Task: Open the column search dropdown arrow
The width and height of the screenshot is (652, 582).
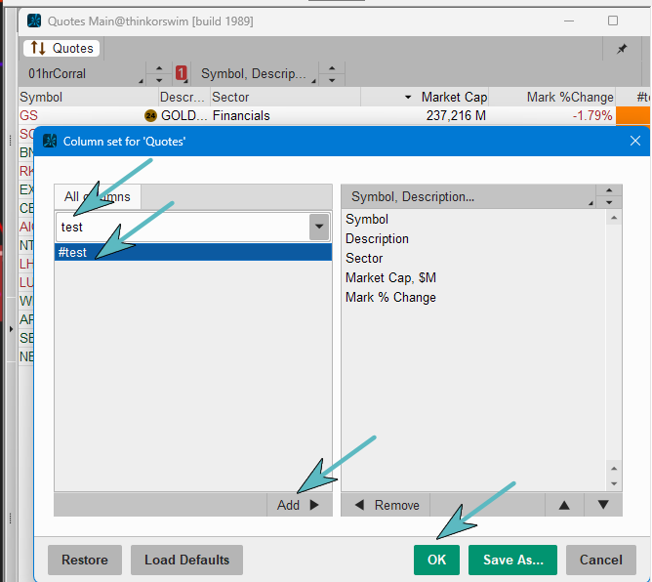Action: point(318,228)
